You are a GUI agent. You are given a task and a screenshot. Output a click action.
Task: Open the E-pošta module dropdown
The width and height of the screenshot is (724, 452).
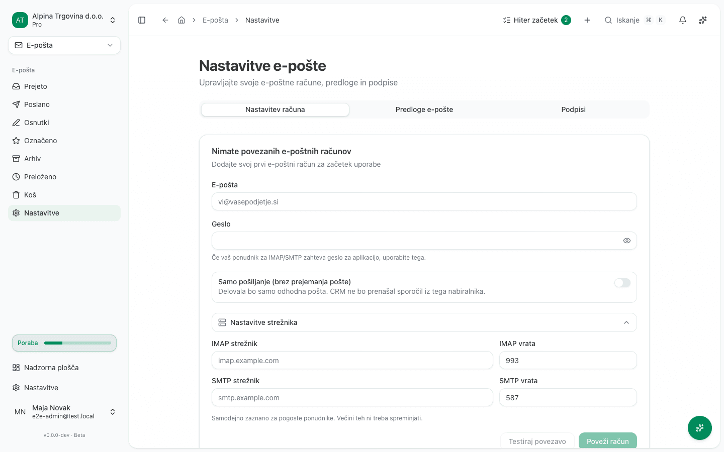tap(64, 45)
